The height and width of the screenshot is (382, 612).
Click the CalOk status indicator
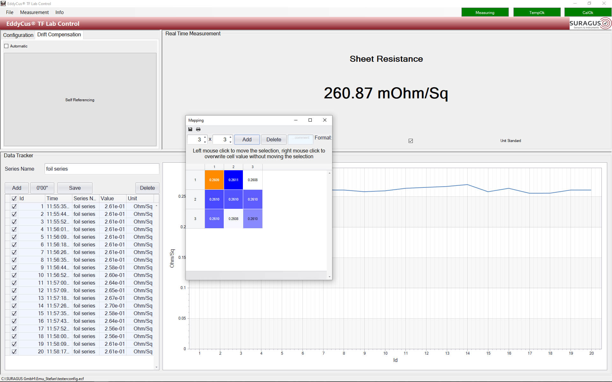(x=587, y=12)
